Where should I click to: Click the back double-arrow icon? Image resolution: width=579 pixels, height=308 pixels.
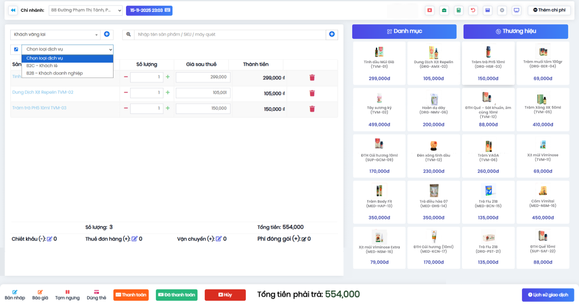click(13, 10)
